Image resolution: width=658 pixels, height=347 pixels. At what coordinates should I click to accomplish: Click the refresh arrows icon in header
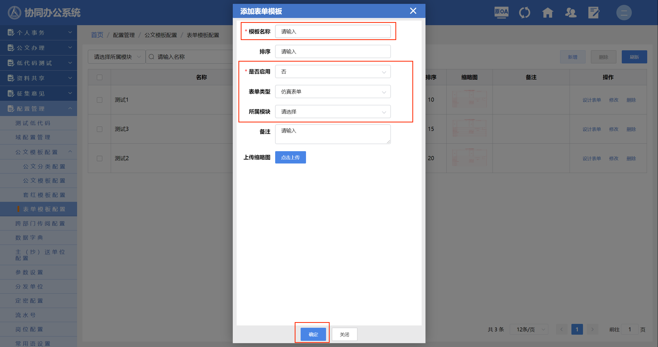pos(524,13)
